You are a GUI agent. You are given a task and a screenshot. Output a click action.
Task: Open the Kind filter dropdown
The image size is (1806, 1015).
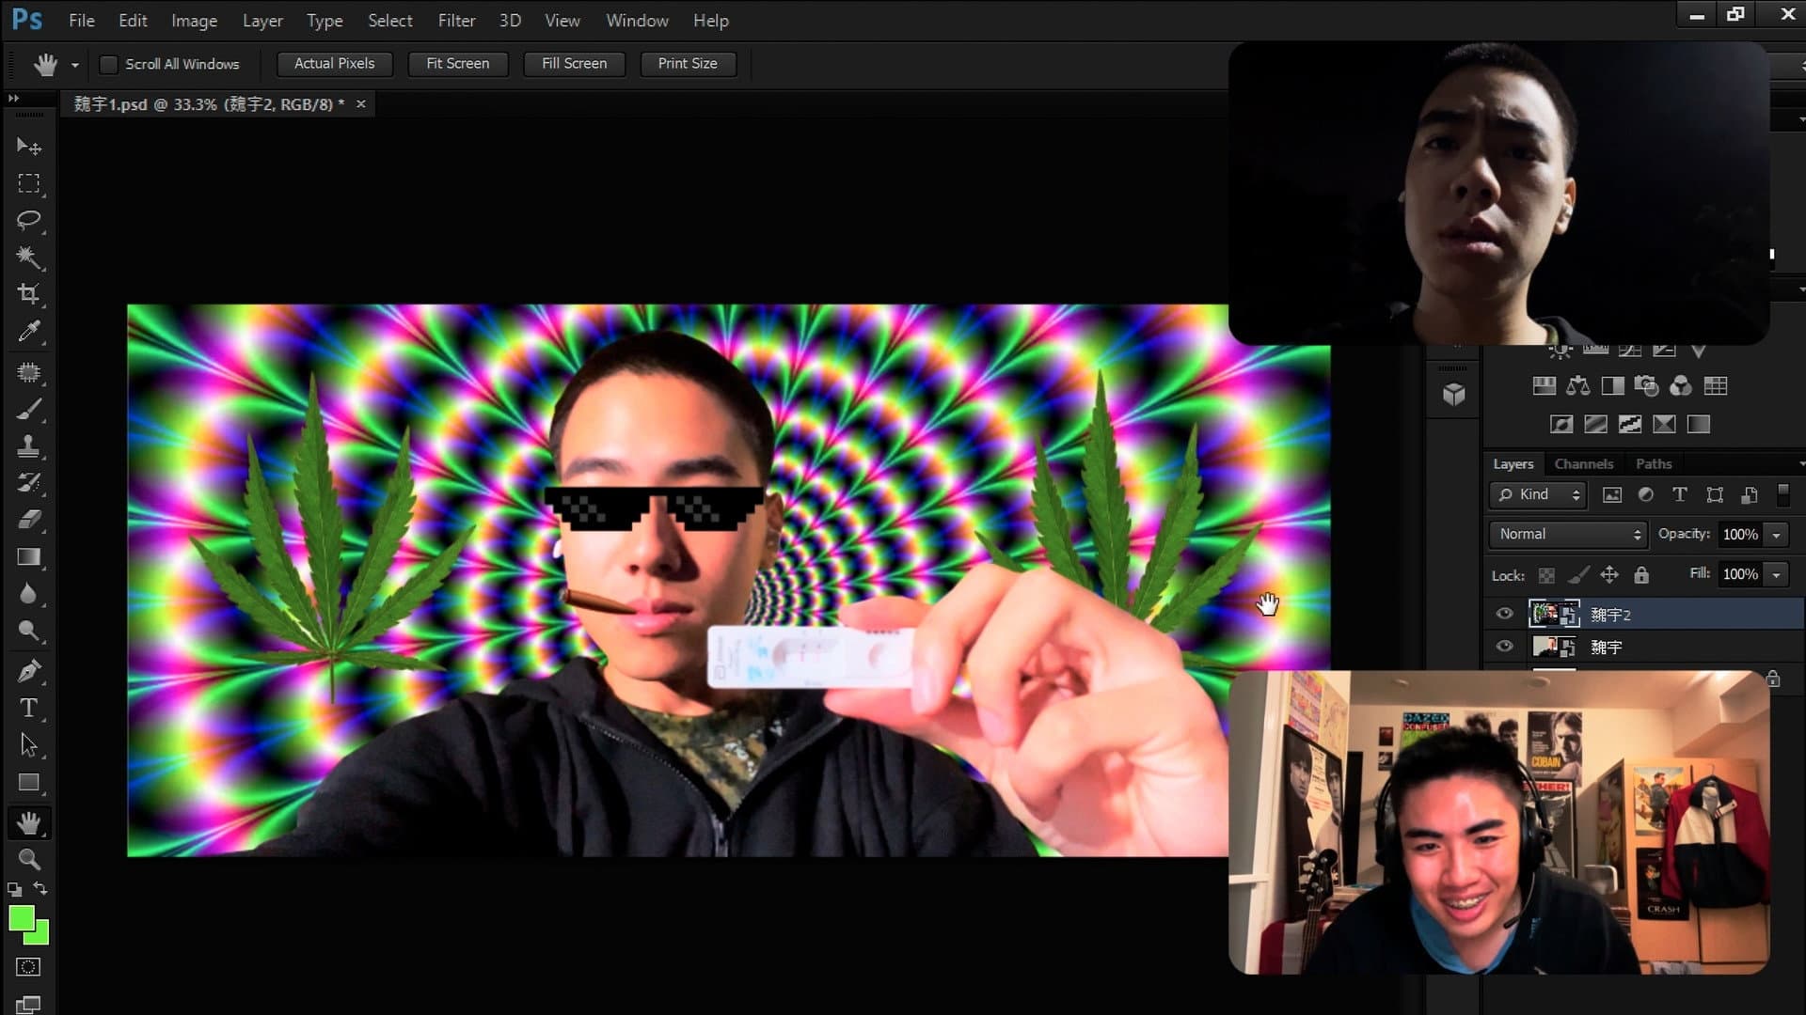click(1538, 494)
